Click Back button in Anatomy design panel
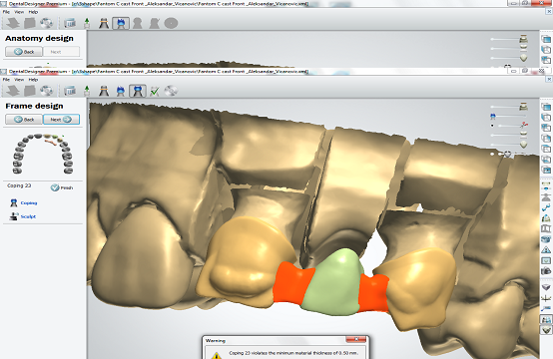This screenshot has width=553, height=359. (24, 52)
